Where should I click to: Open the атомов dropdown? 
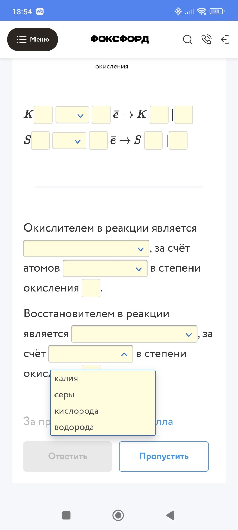coord(105,268)
